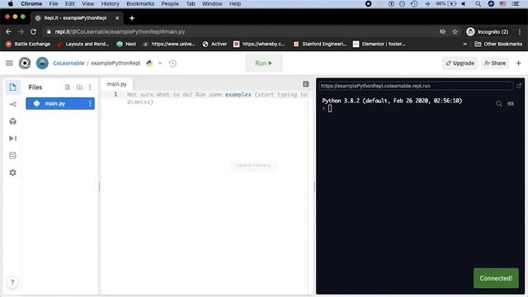Open the Version control sidebar icon
This screenshot has height=297, width=528.
click(13, 105)
